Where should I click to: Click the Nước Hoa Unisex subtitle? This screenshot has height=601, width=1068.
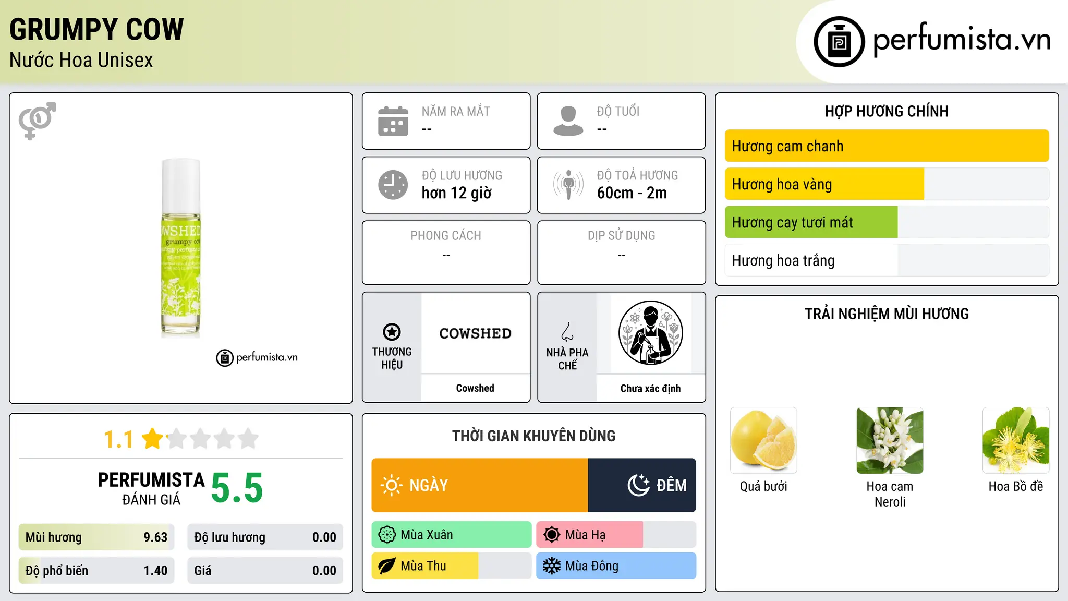coord(81,61)
